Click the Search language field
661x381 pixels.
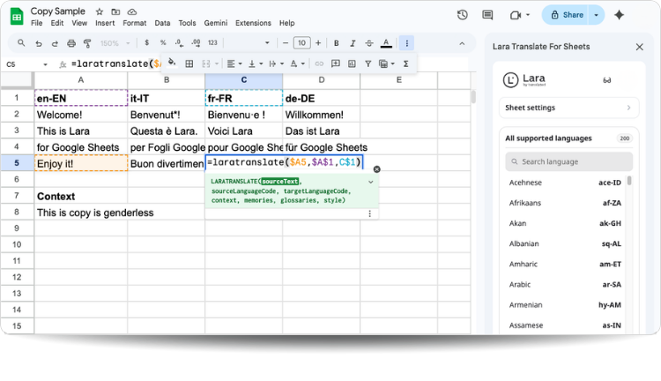point(568,161)
